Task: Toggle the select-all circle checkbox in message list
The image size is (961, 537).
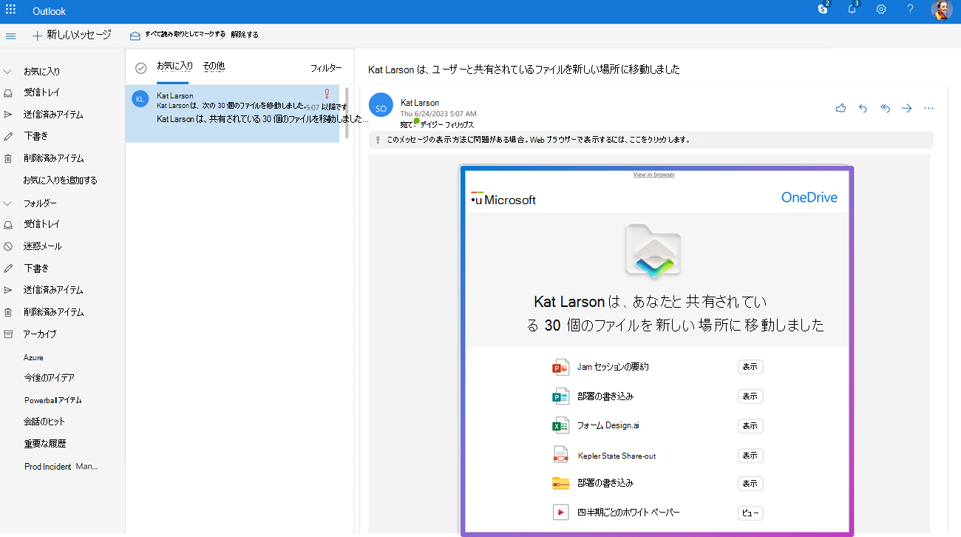Action: pyautogui.click(x=141, y=68)
